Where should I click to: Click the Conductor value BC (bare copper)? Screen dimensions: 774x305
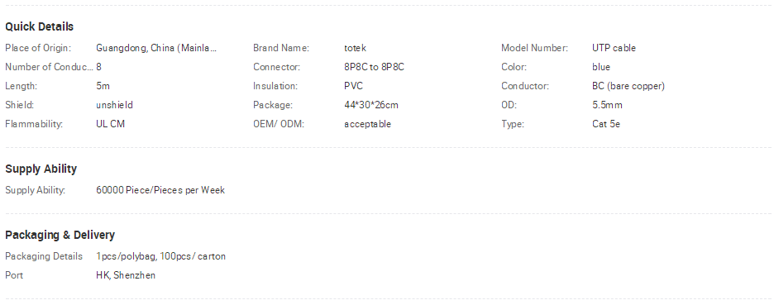point(628,86)
